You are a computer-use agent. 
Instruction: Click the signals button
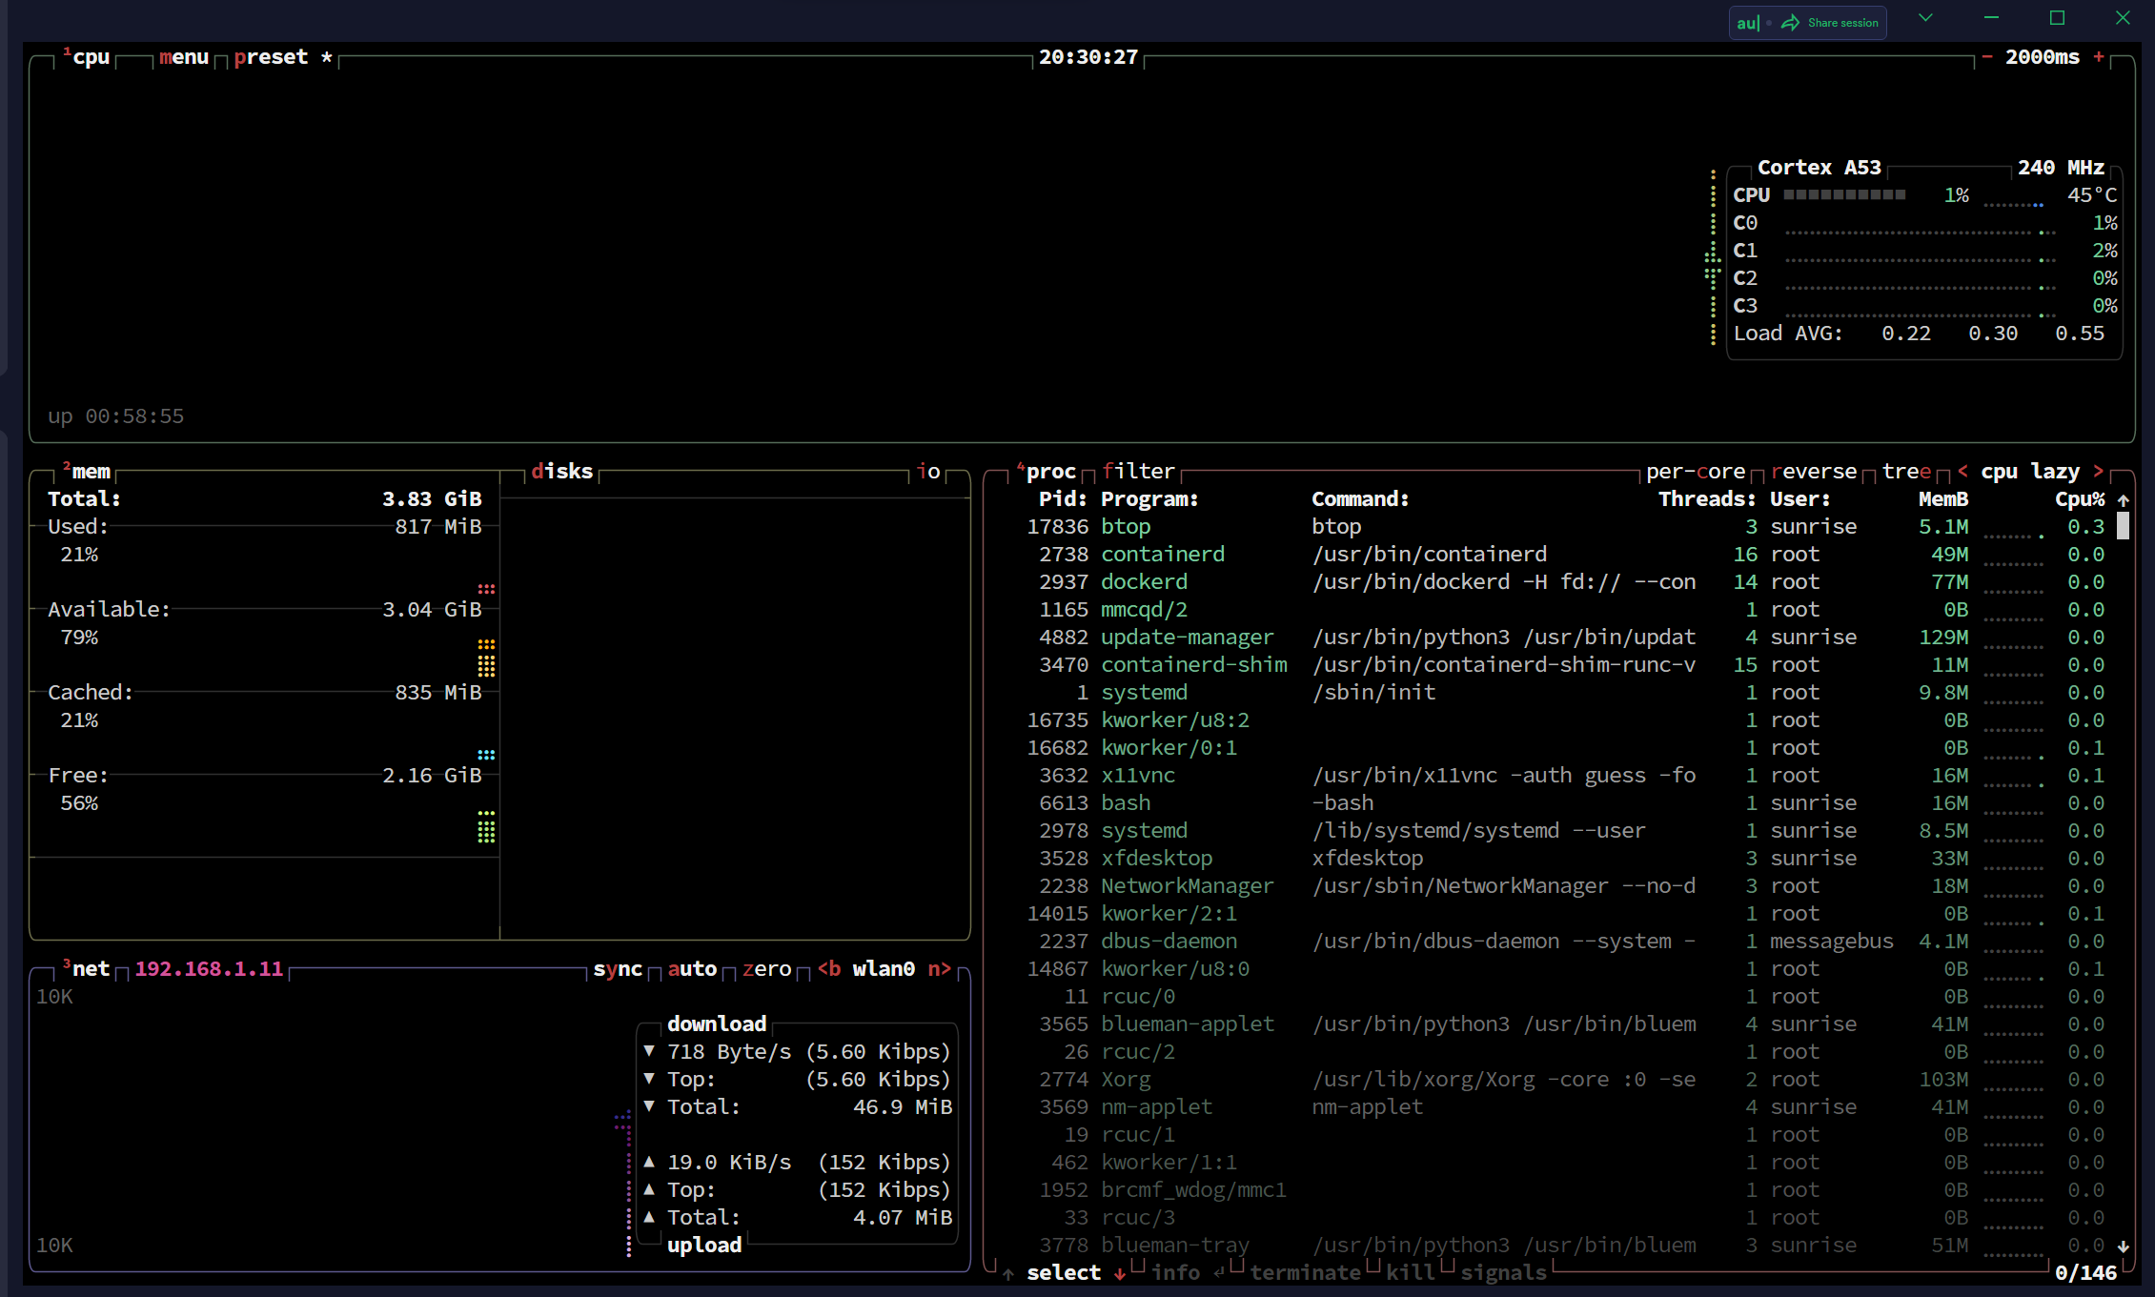pyautogui.click(x=1503, y=1272)
